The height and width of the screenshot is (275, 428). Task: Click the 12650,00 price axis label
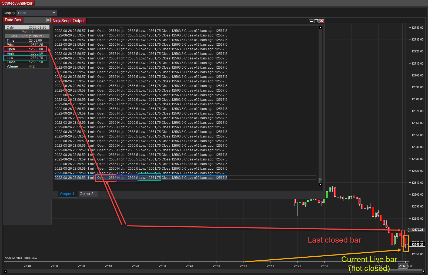click(417, 135)
